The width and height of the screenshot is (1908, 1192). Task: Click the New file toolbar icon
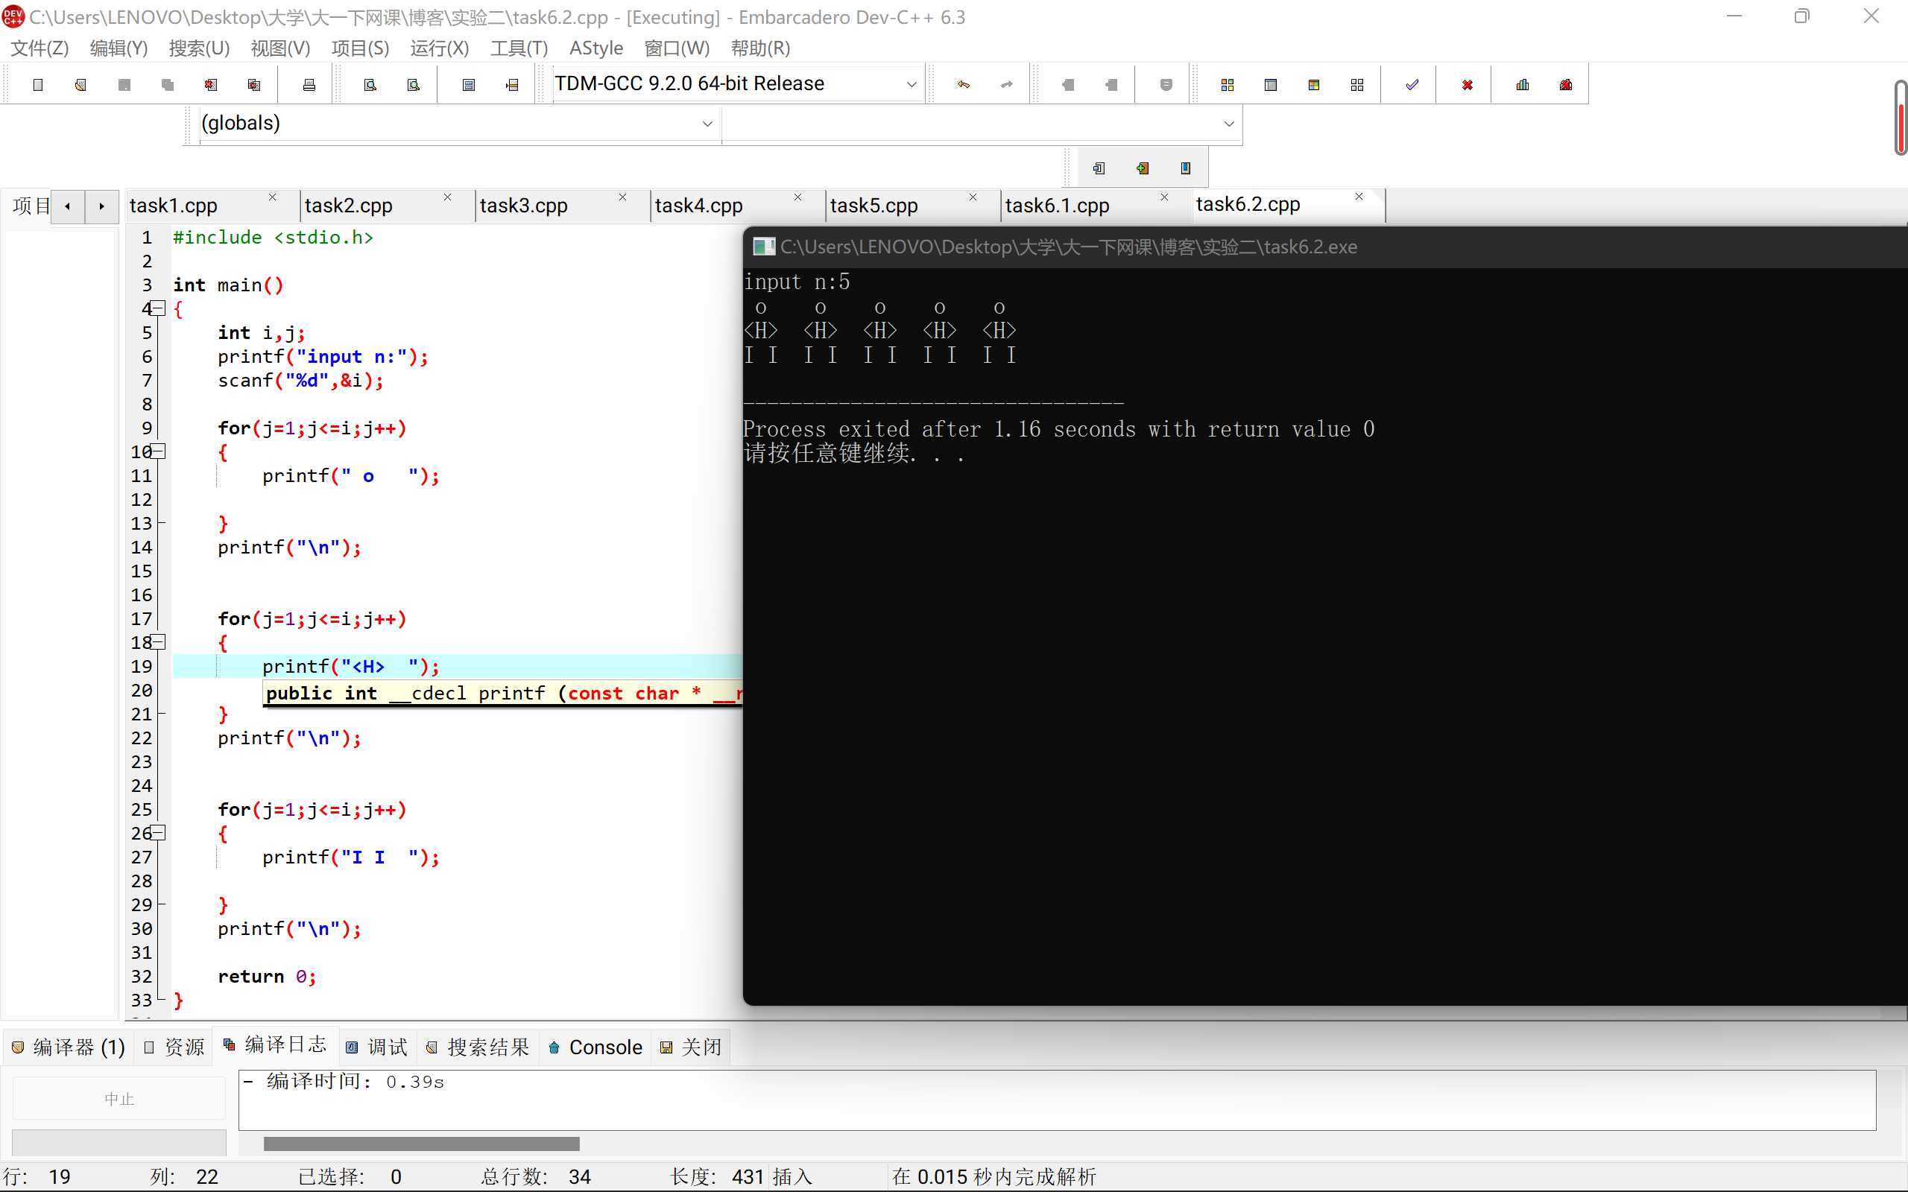37,84
